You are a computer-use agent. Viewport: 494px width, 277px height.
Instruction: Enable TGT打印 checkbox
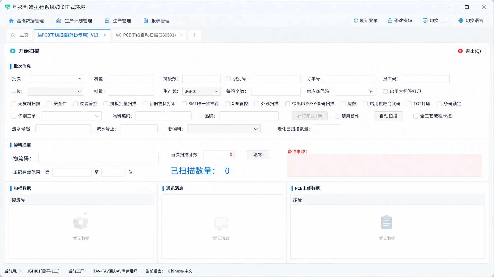(x=409, y=104)
